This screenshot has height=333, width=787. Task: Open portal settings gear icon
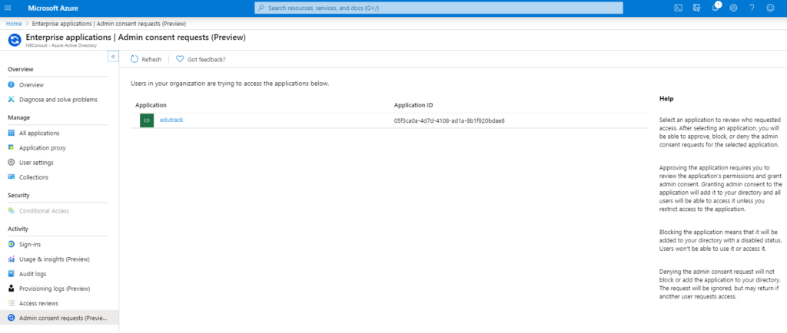733,8
